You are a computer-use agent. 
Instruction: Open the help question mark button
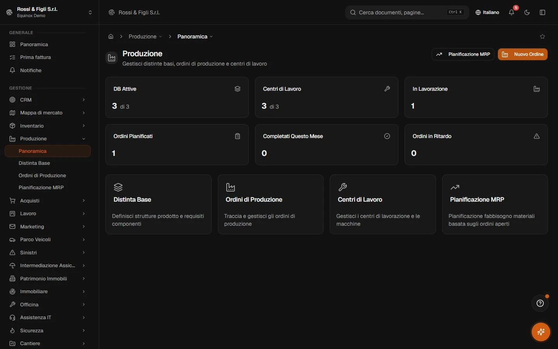(x=540, y=303)
